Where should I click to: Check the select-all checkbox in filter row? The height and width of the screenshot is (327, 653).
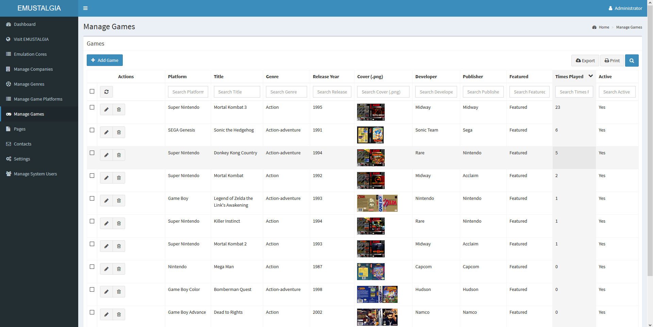(x=92, y=91)
